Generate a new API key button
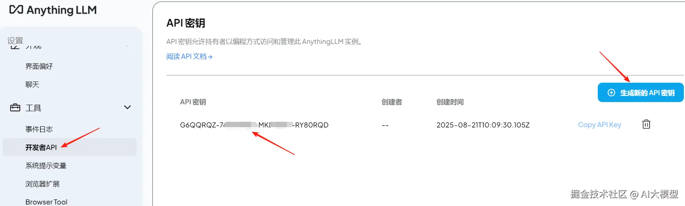Screen dimensions: 685x206 (x=641, y=93)
